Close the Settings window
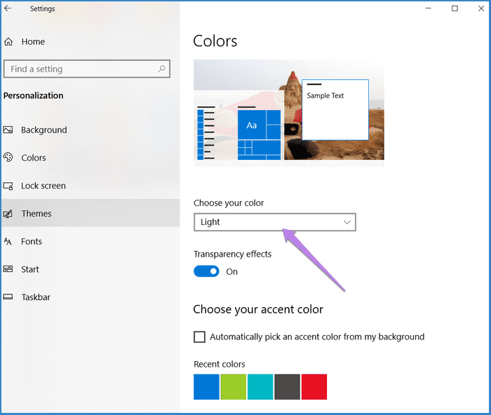 [481, 8]
